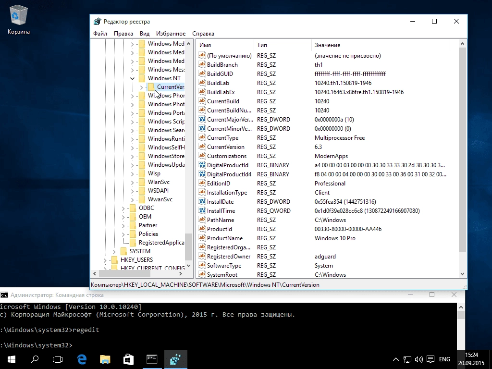Expand the OEM key
The width and height of the screenshot is (492, 369).
click(x=123, y=217)
